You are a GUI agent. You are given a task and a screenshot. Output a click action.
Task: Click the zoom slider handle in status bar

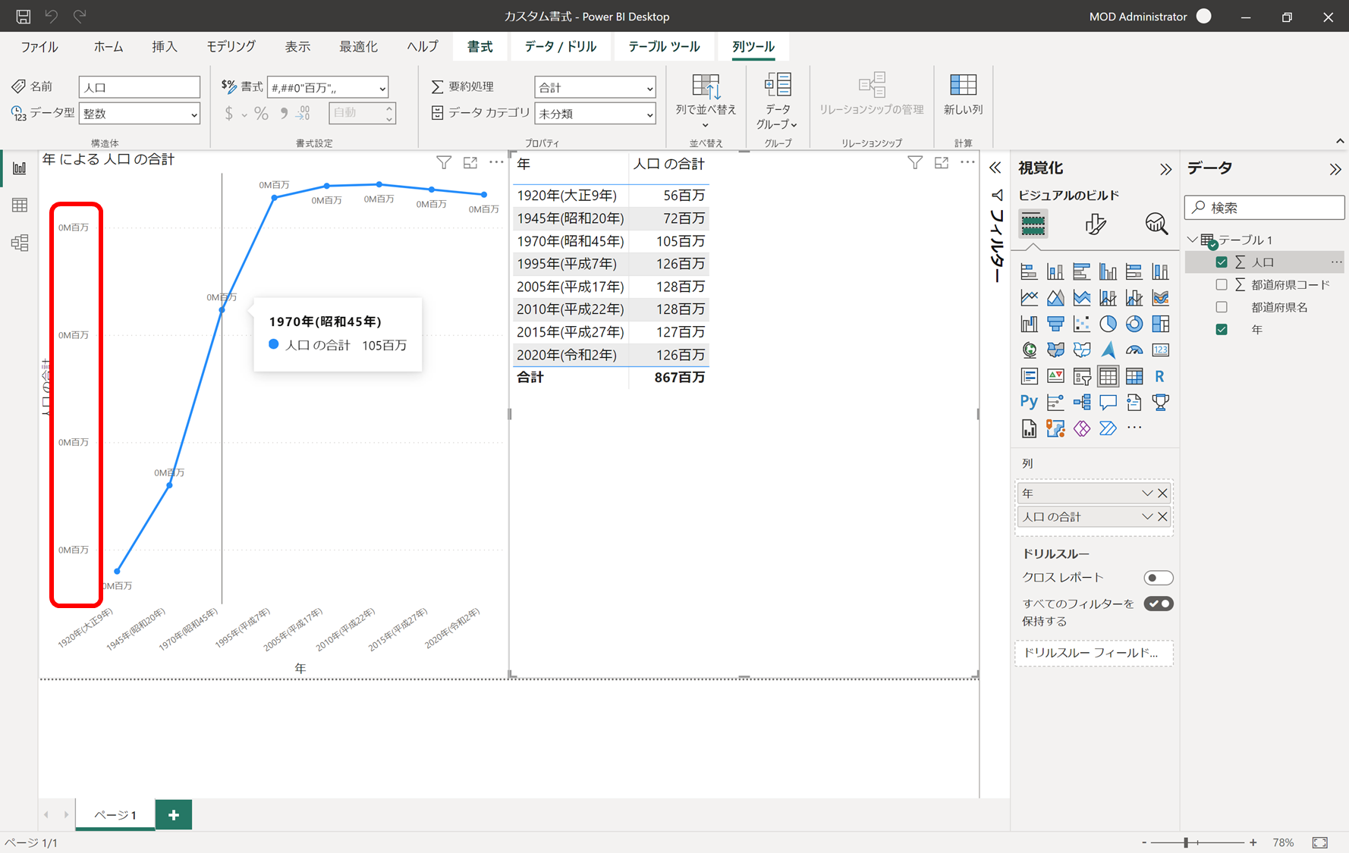tap(1186, 842)
